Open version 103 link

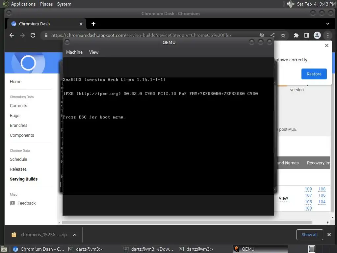[308, 208]
